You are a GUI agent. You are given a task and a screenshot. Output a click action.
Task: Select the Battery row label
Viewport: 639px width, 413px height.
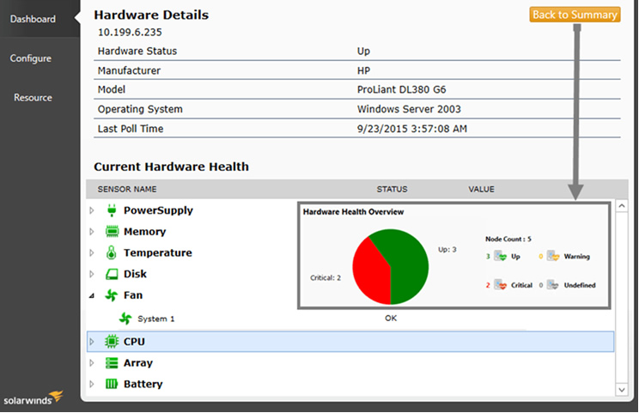pos(143,384)
